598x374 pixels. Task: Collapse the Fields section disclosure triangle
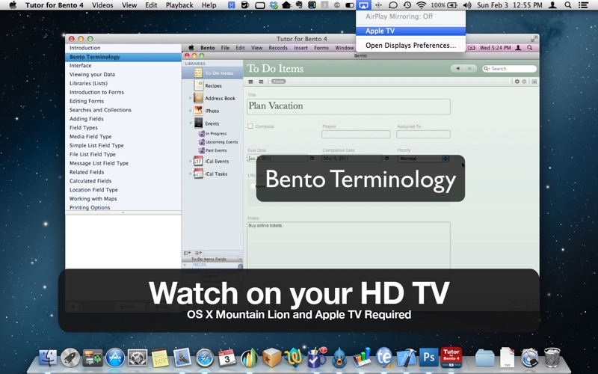pyautogui.click(x=185, y=265)
